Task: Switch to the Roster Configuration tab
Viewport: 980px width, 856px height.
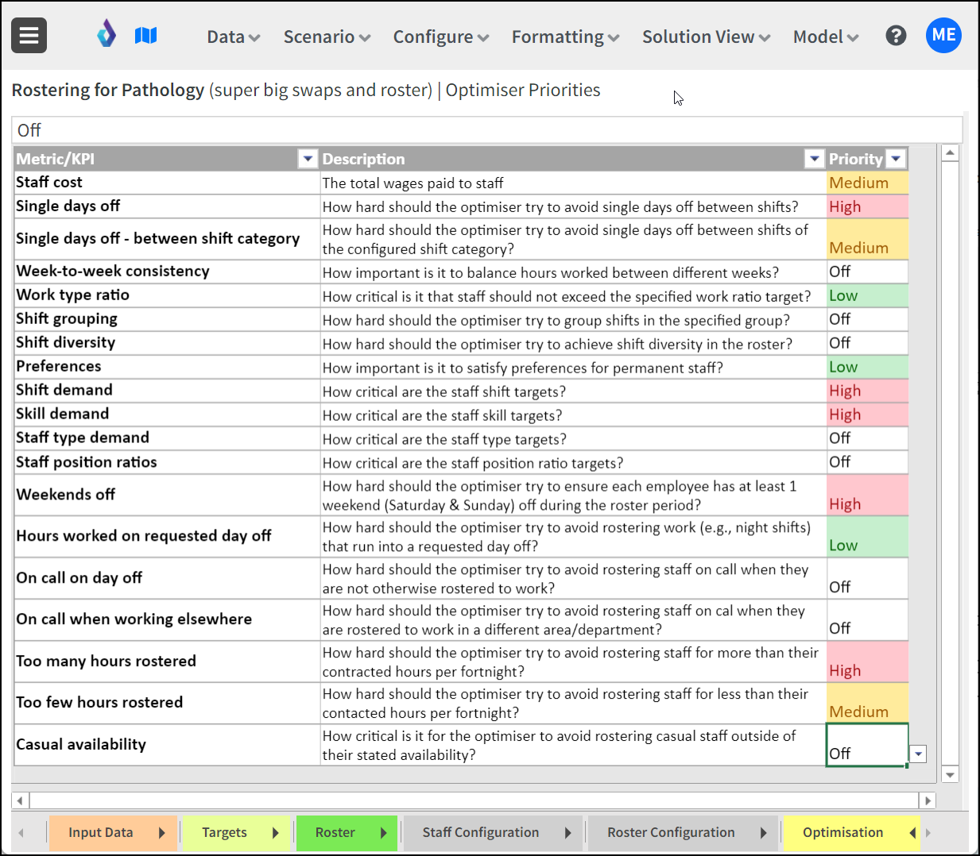Action: 671,833
